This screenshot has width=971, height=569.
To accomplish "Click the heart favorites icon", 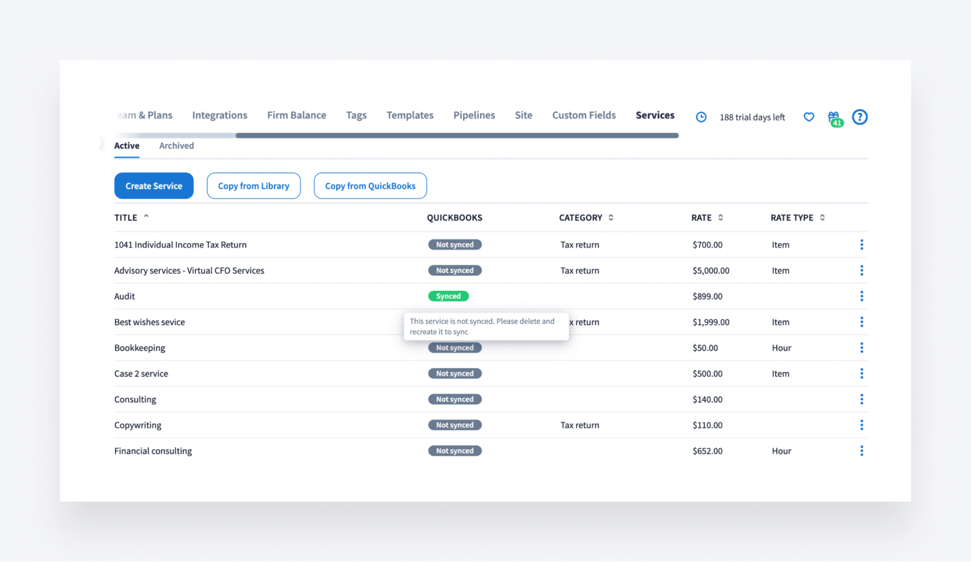I will click(x=809, y=117).
